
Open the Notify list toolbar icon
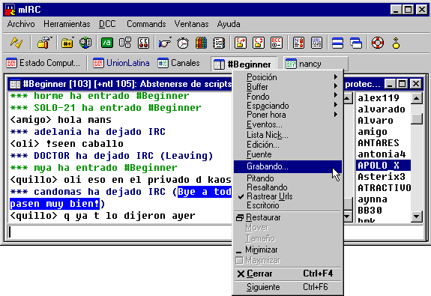[x=298, y=43]
